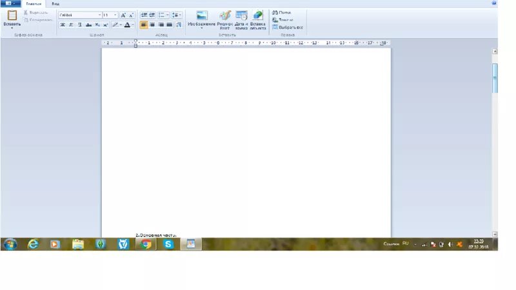This screenshot has width=516, height=290.
Task: Click the scrollbar up arrow
Action: (x=495, y=52)
